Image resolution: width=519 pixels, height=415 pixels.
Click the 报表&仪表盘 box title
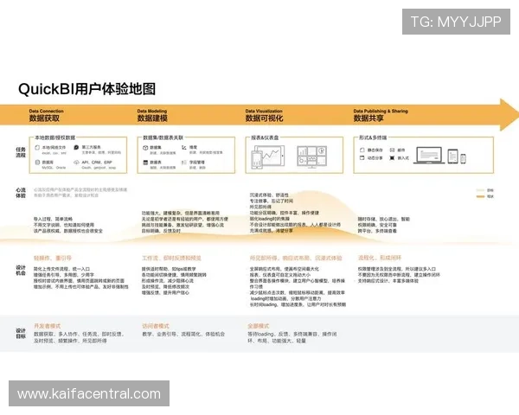265,137
